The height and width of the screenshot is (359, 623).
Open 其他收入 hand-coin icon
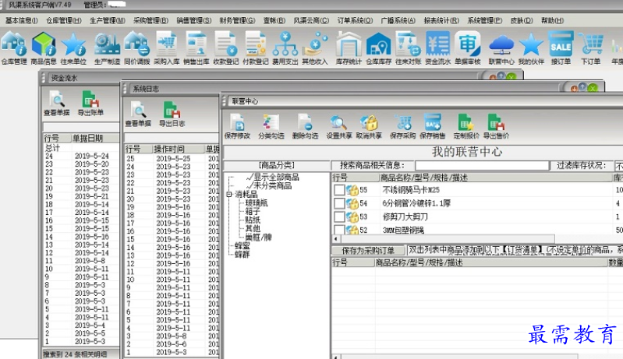point(315,48)
